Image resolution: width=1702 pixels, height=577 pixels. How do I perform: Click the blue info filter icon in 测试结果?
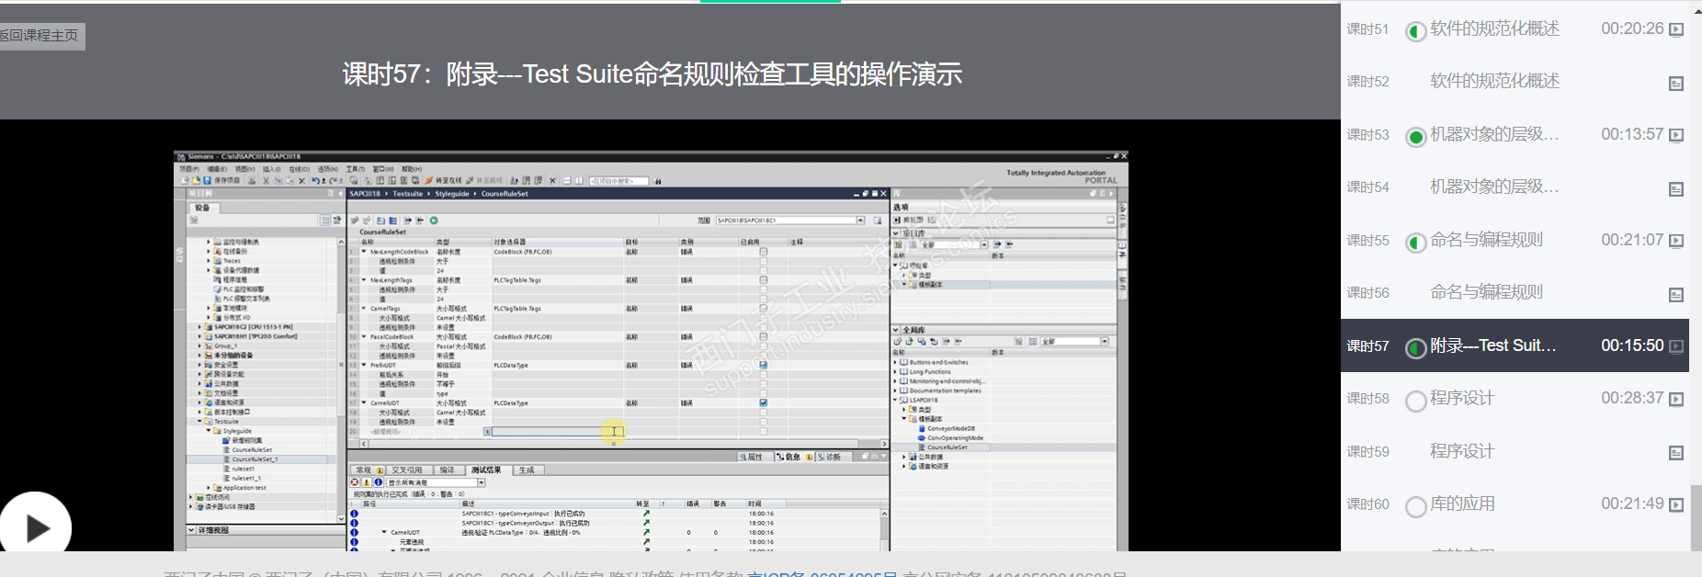pos(378,482)
